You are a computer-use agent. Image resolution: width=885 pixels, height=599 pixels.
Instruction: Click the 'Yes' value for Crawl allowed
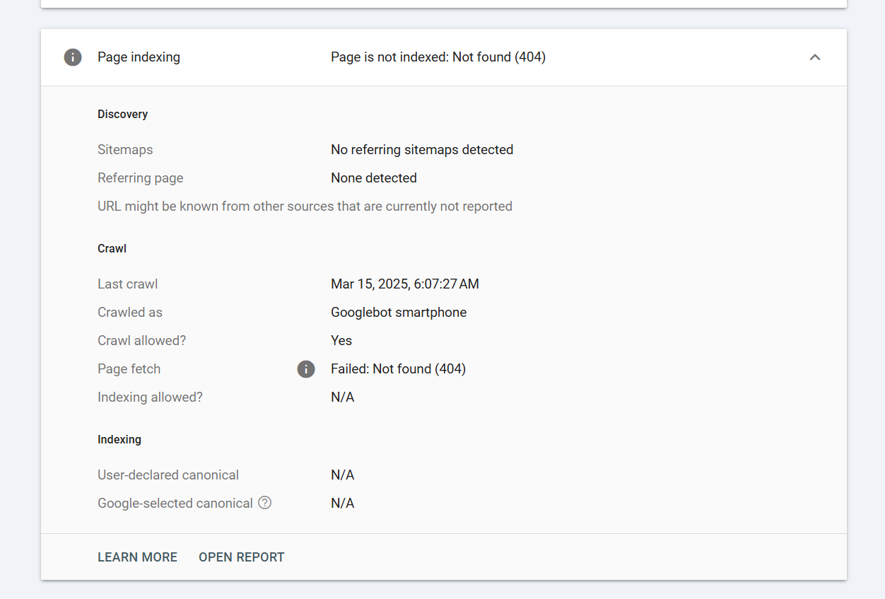tap(341, 341)
